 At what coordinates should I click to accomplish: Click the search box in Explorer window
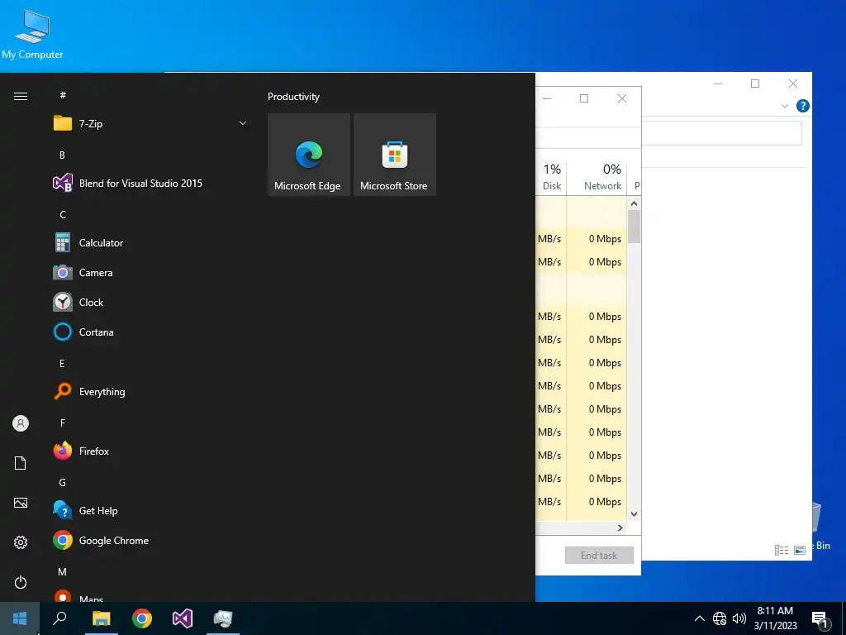tap(721, 133)
